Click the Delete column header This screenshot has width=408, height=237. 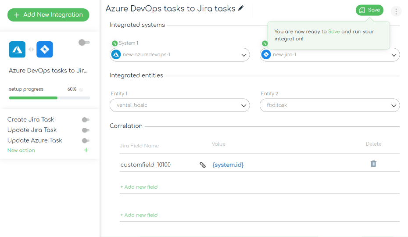[x=374, y=144]
